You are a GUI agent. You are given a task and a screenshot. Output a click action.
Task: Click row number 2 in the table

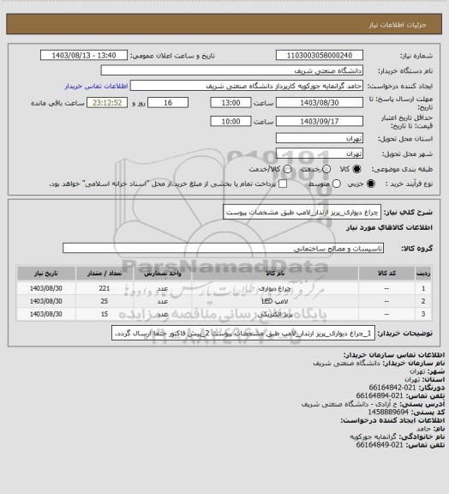pyautogui.click(x=423, y=301)
